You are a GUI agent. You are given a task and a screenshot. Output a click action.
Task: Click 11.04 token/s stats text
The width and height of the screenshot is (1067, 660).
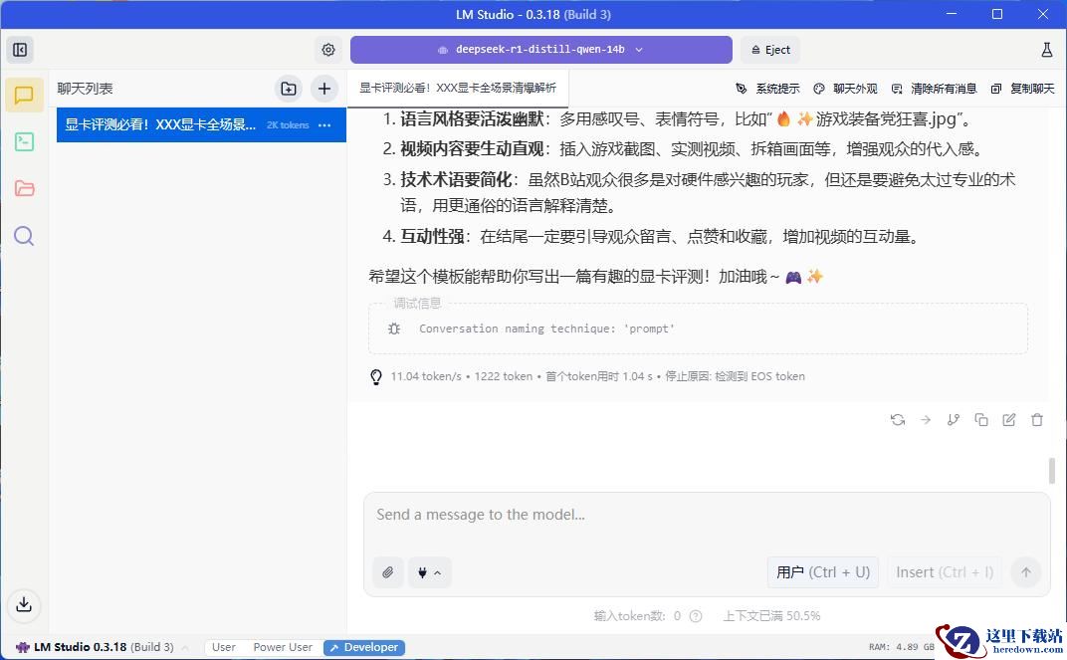pos(426,376)
